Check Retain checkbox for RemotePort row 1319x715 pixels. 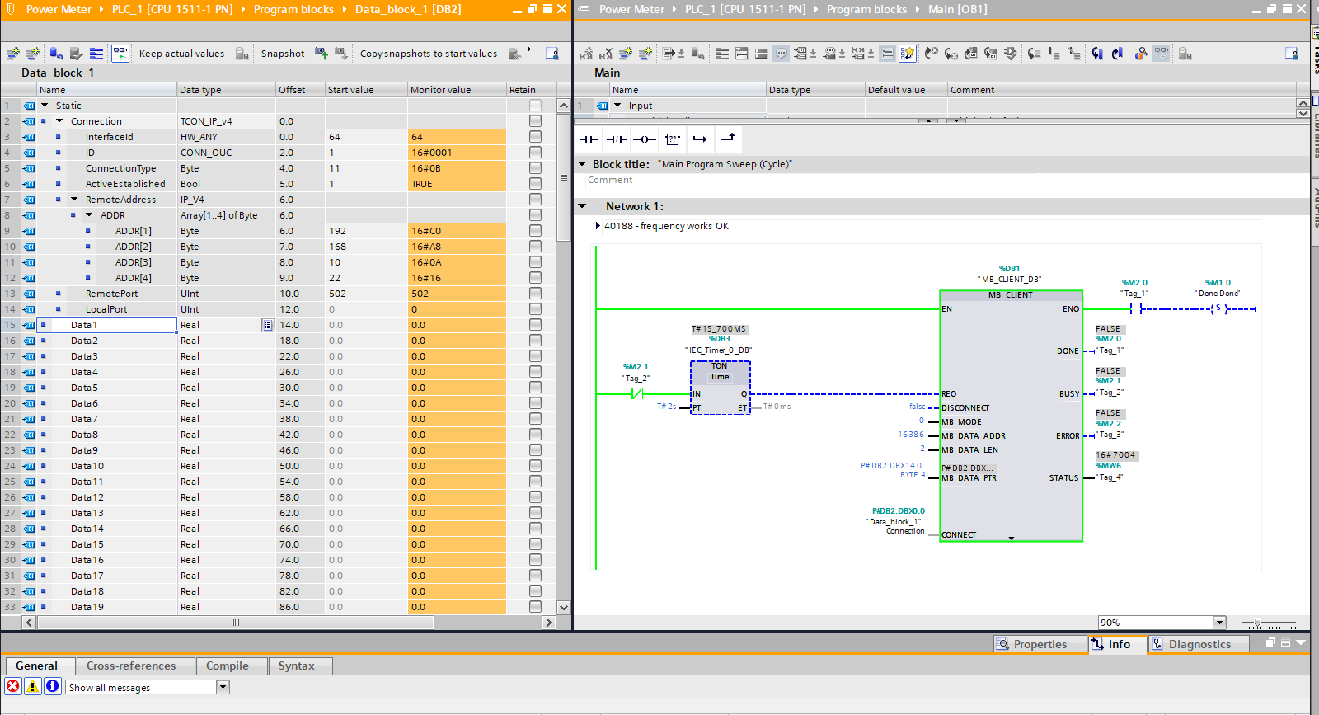click(x=535, y=294)
